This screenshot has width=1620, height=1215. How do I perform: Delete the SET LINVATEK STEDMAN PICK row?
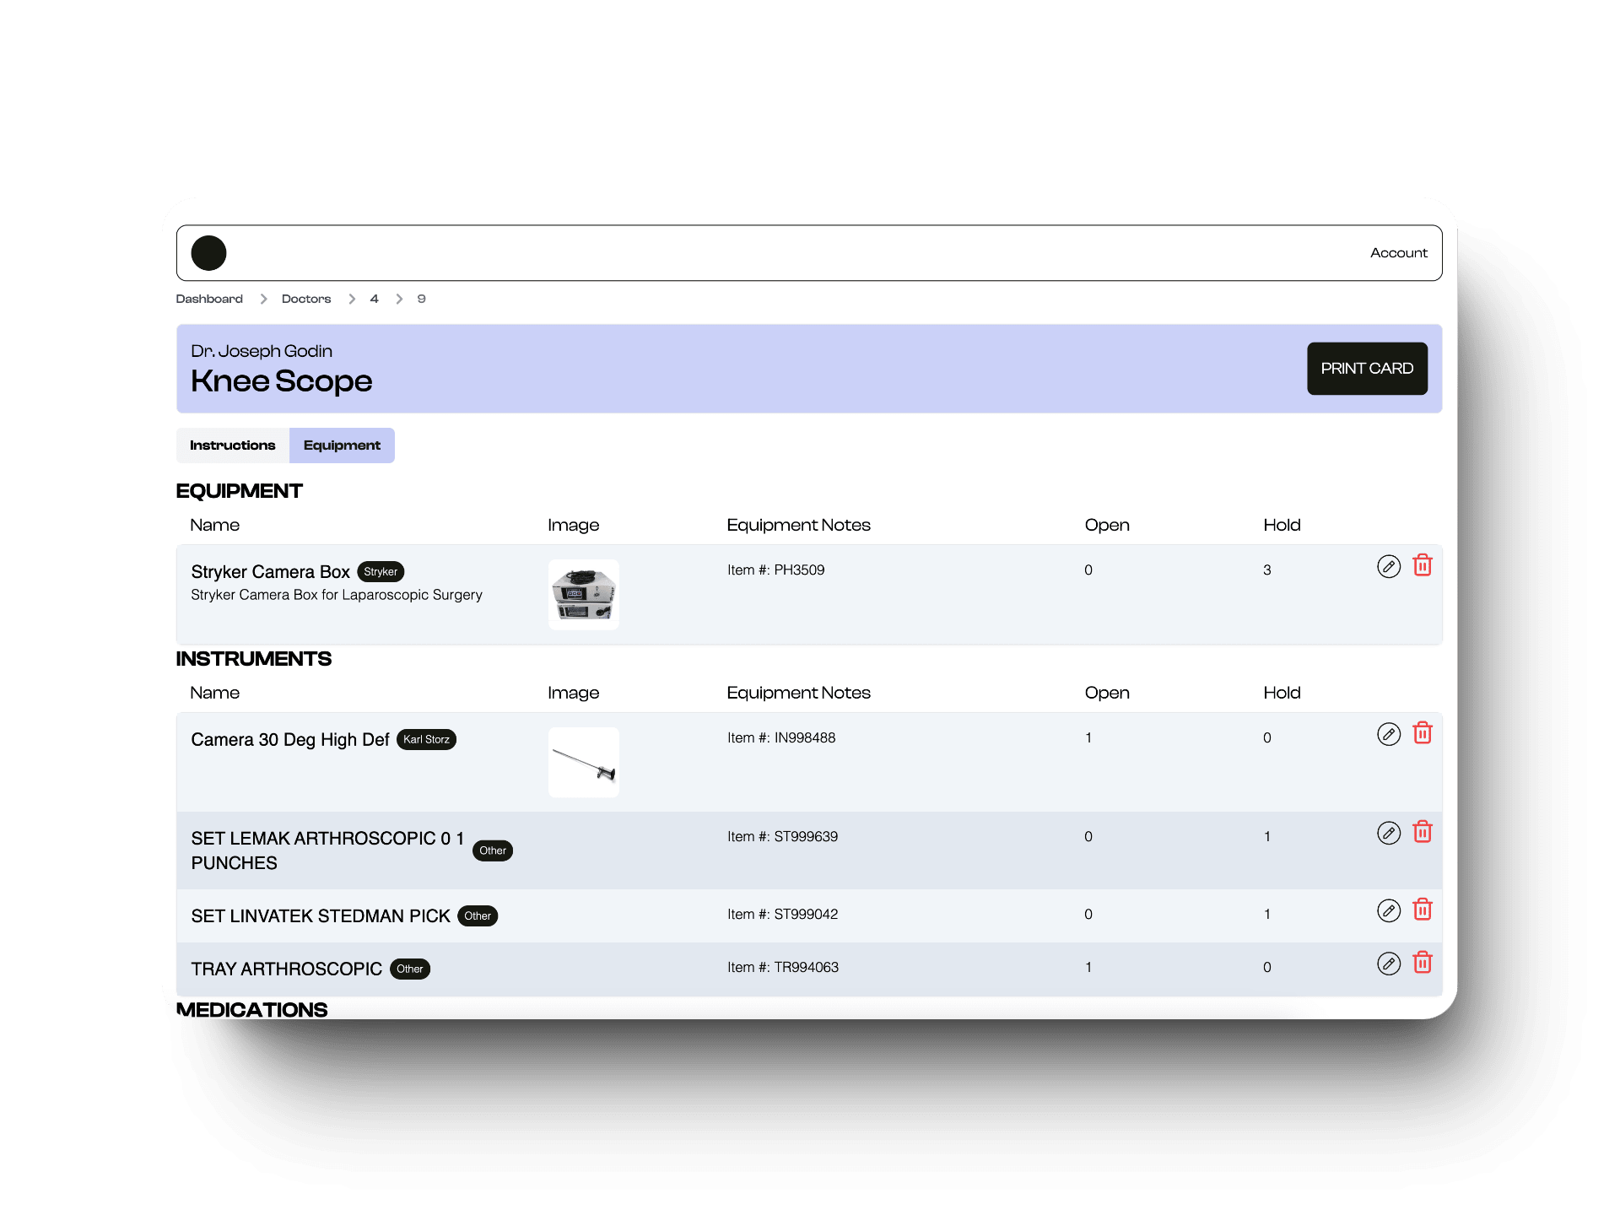pyautogui.click(x=1423, y=910)
